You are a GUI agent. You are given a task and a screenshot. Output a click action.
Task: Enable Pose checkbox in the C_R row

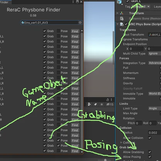pyautogui.click(x=59, y=94)
